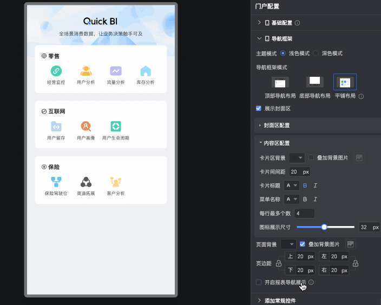This screenshot has height=305, width=381.
Task: Open 页面背景 color dropdown
Action: coord(288,244)
